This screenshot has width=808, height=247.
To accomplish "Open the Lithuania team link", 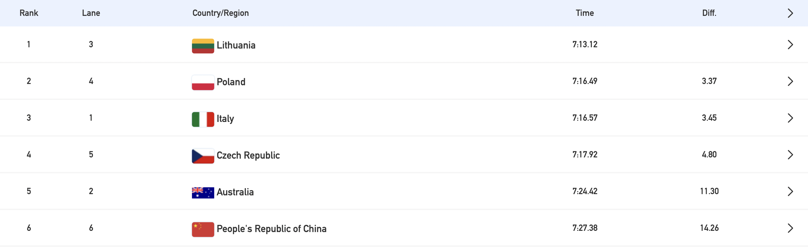I will tap(236, 45).
